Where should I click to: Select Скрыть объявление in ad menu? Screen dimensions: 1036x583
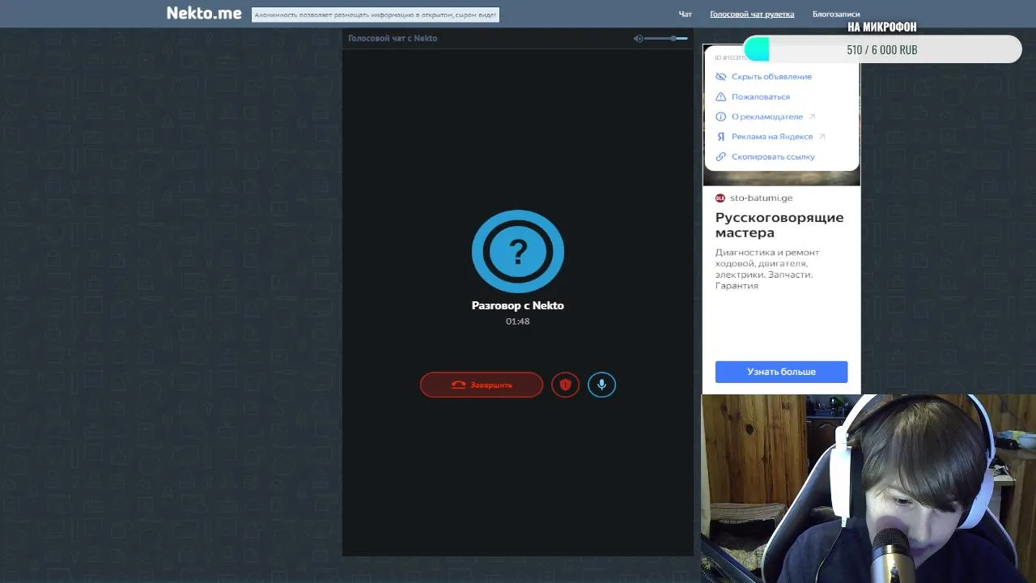point(771,77)
